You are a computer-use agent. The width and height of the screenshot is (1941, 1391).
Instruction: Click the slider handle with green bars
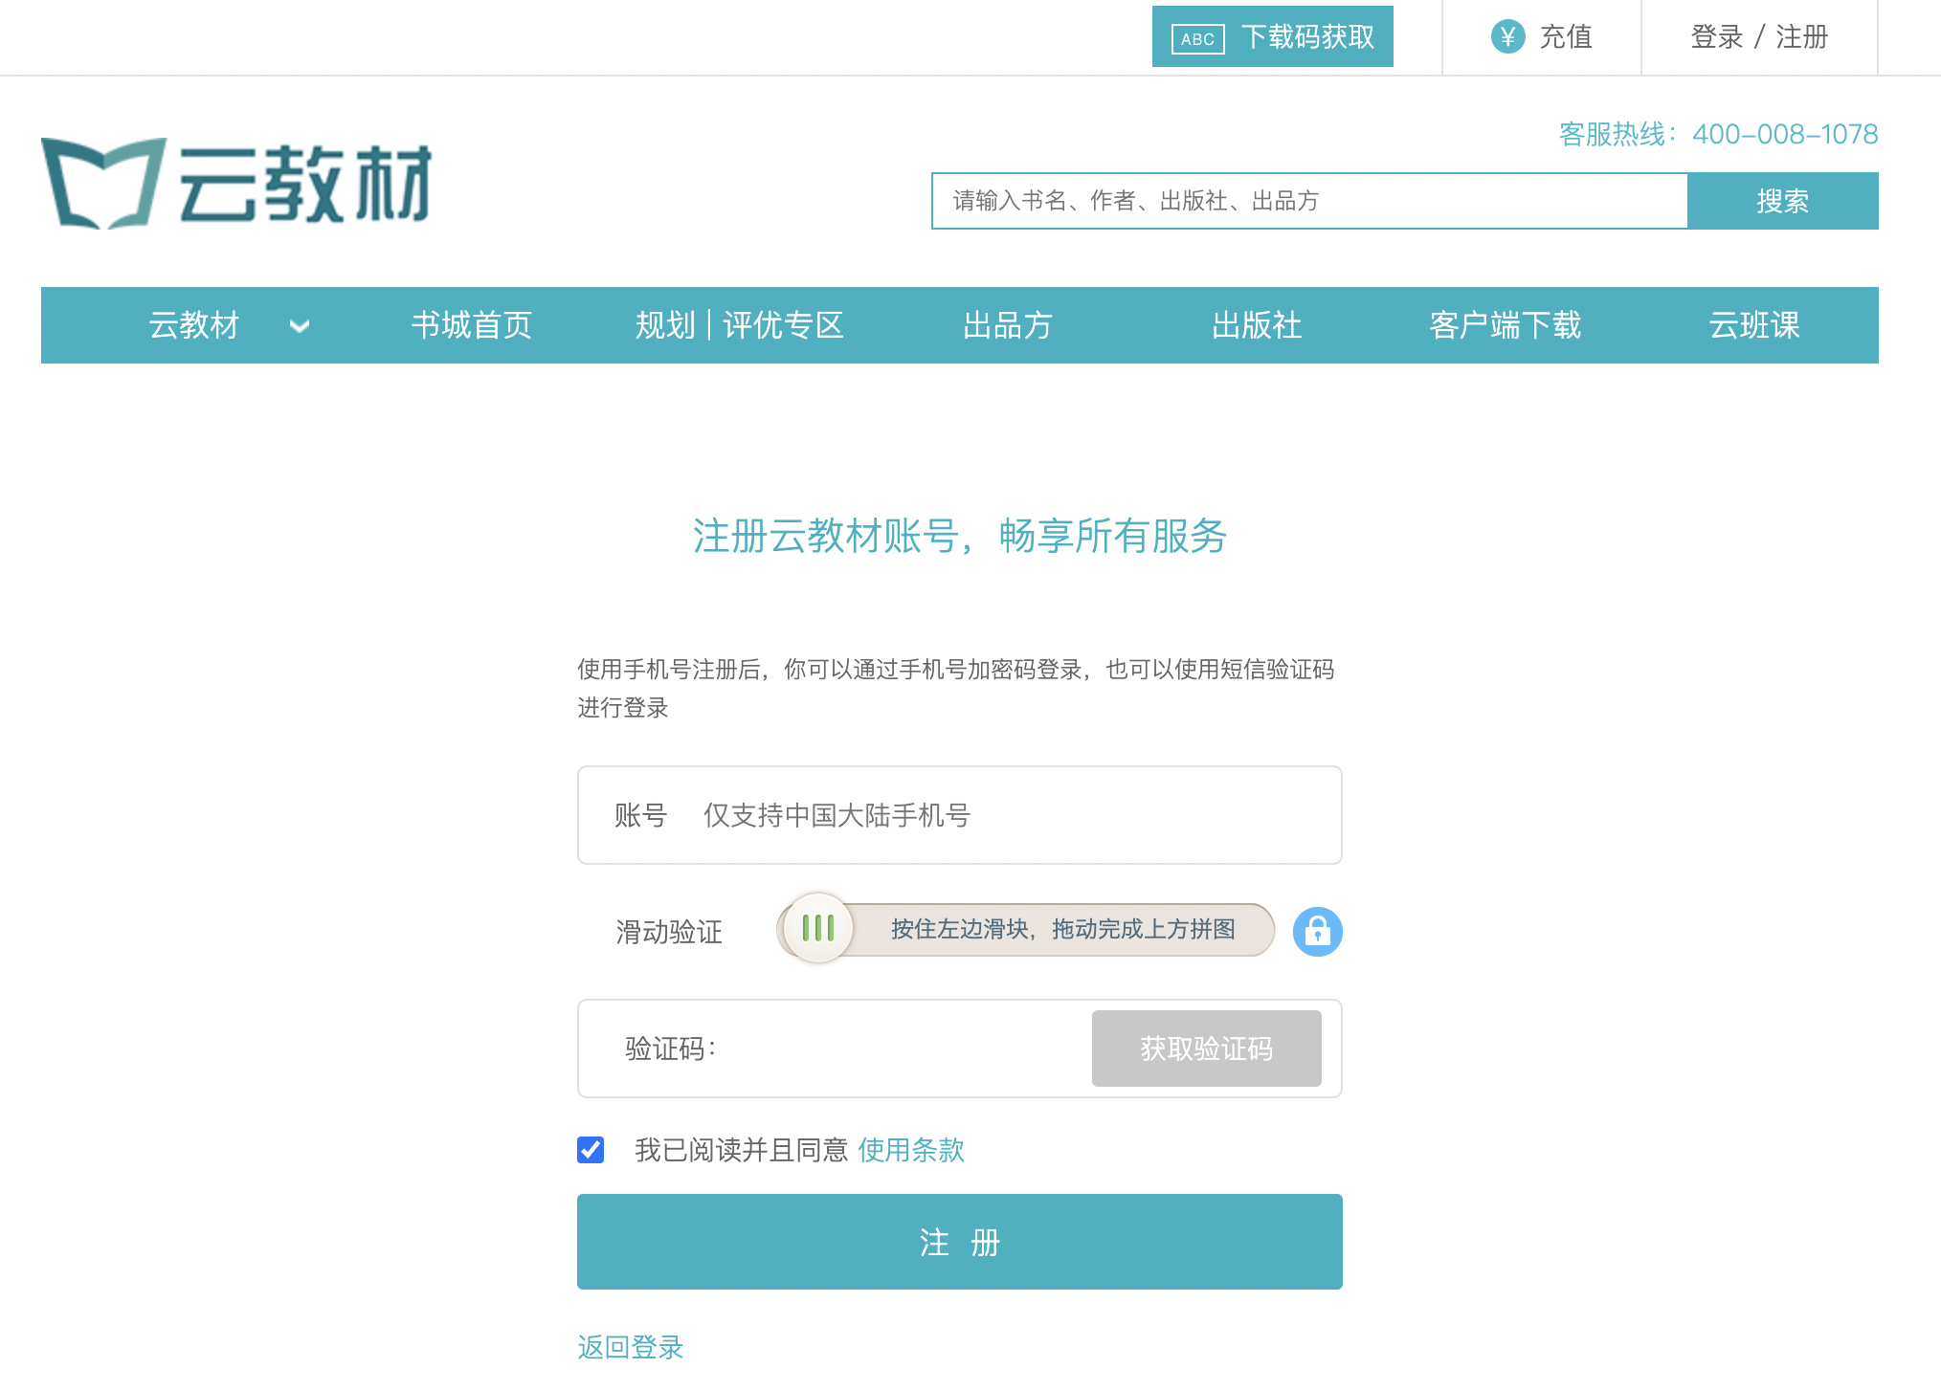click(x=817, y=928)
